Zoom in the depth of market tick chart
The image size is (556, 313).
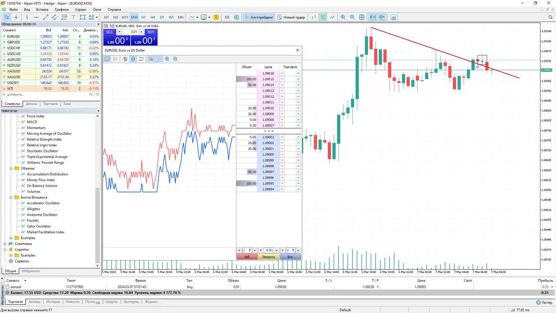click(167, 59)
